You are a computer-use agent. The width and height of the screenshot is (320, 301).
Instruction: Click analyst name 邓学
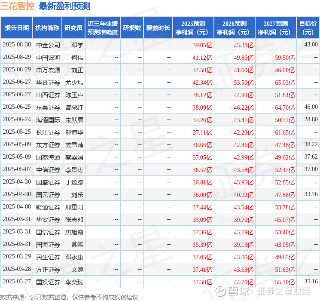[x=77, y=45]
